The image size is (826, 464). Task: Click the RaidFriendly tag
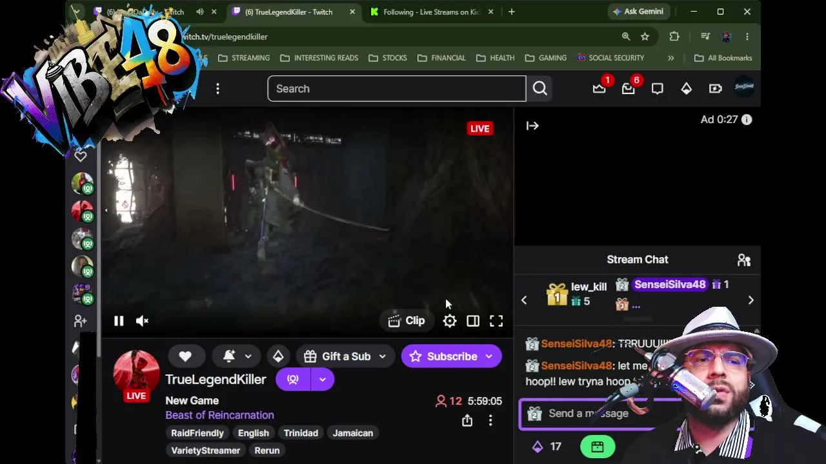point(197,433)
